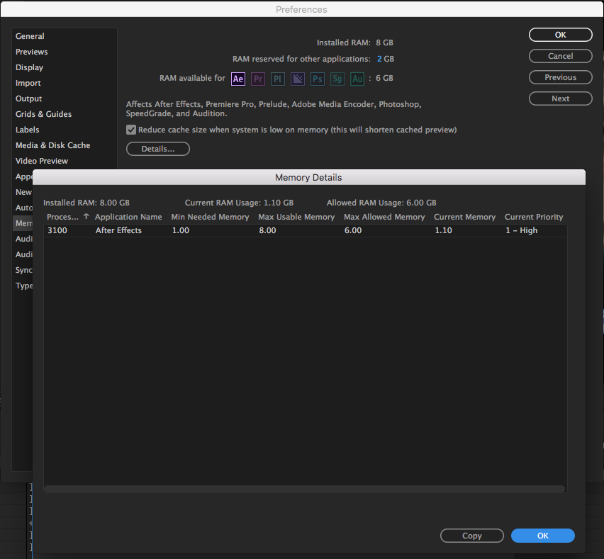Open the Video Preview category
The height and width of the screenshot is (559, 604).
tap(42, 161)
